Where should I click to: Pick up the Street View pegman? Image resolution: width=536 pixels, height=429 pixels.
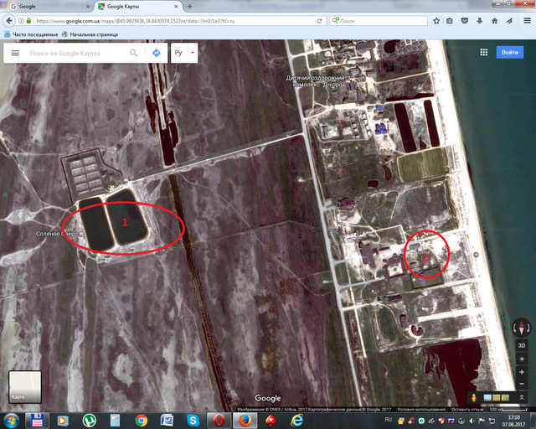tap(475, 396)
